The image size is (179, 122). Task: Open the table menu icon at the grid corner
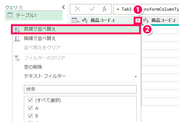[x=76, y=20]
